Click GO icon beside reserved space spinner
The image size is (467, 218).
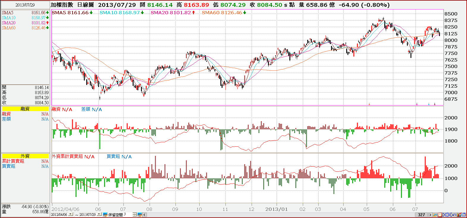click(140, 215)
